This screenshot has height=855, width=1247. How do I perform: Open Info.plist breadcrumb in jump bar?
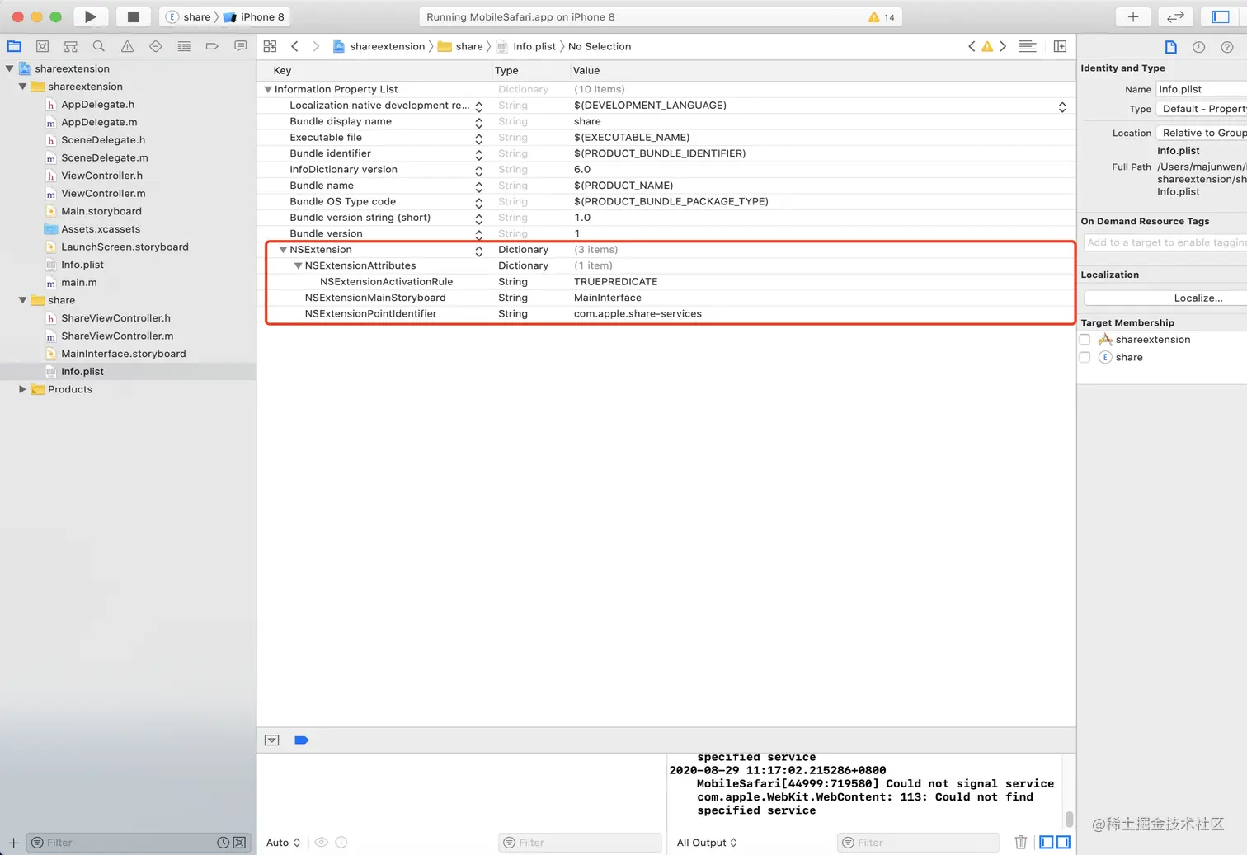(526, 46)
